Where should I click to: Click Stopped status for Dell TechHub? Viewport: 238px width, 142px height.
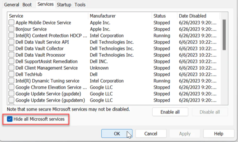tap(162, 74)
